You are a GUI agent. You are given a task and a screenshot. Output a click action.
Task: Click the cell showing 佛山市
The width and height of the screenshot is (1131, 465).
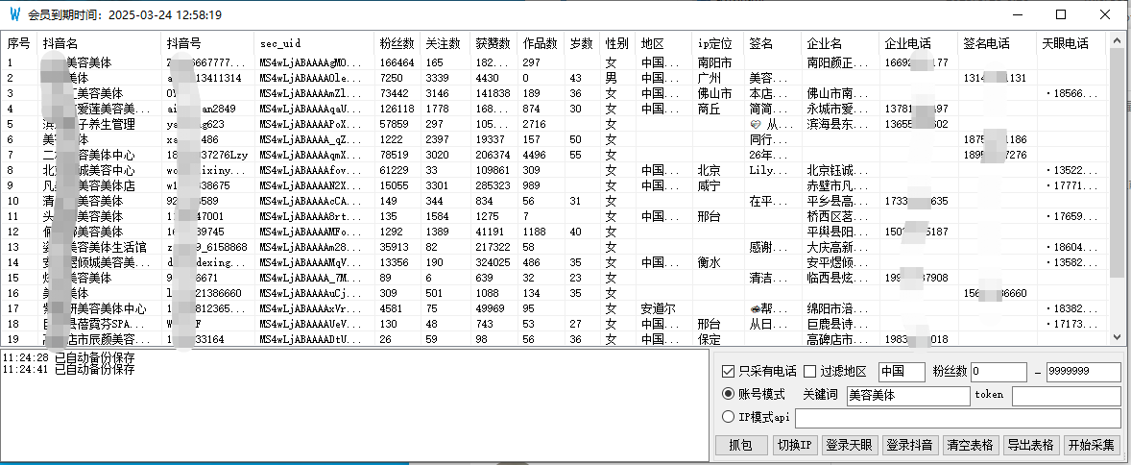click(718, 93)
